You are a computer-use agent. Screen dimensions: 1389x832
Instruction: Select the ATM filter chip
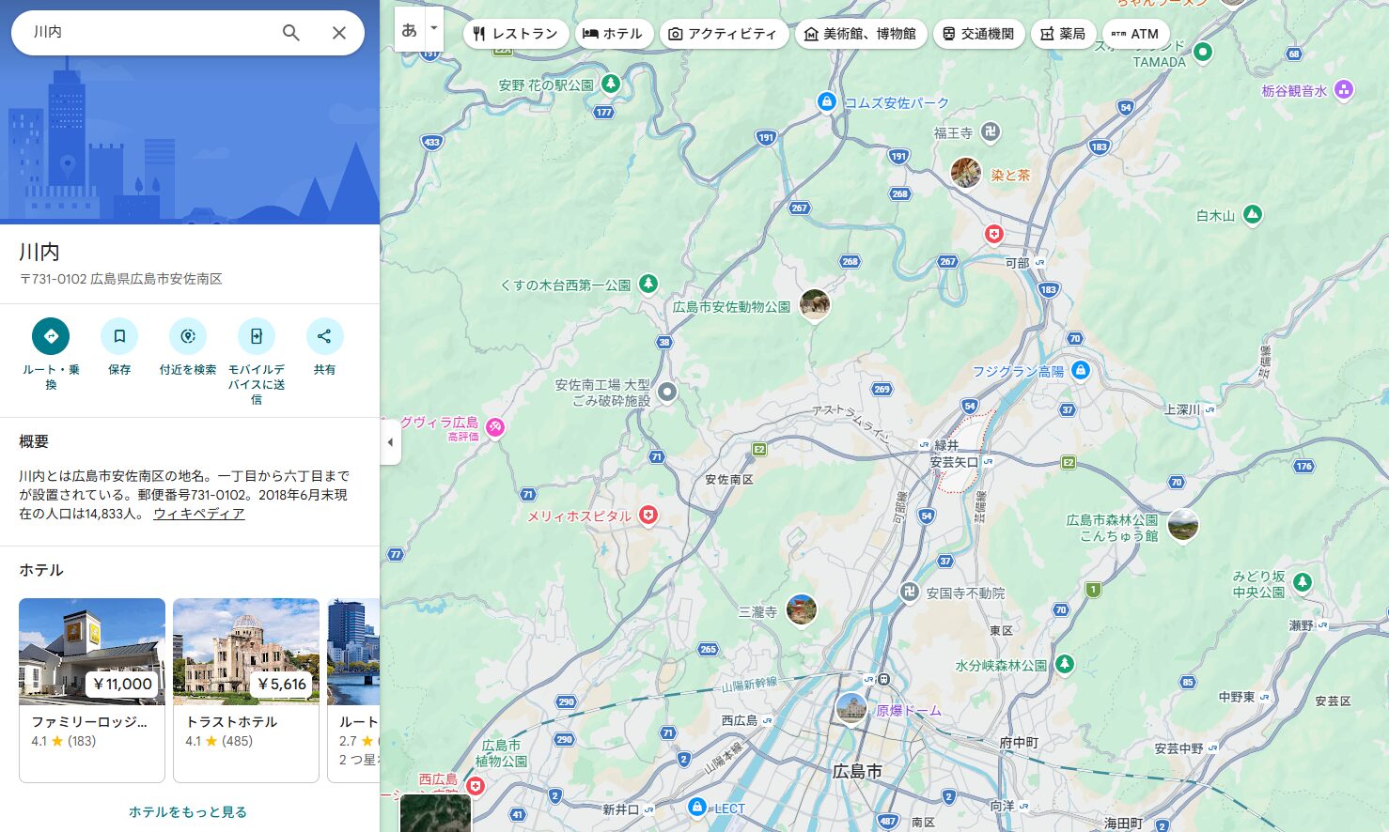1135,34
